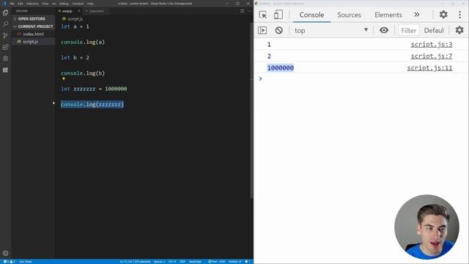Click the code line console.log(b)

coord(83,73)
